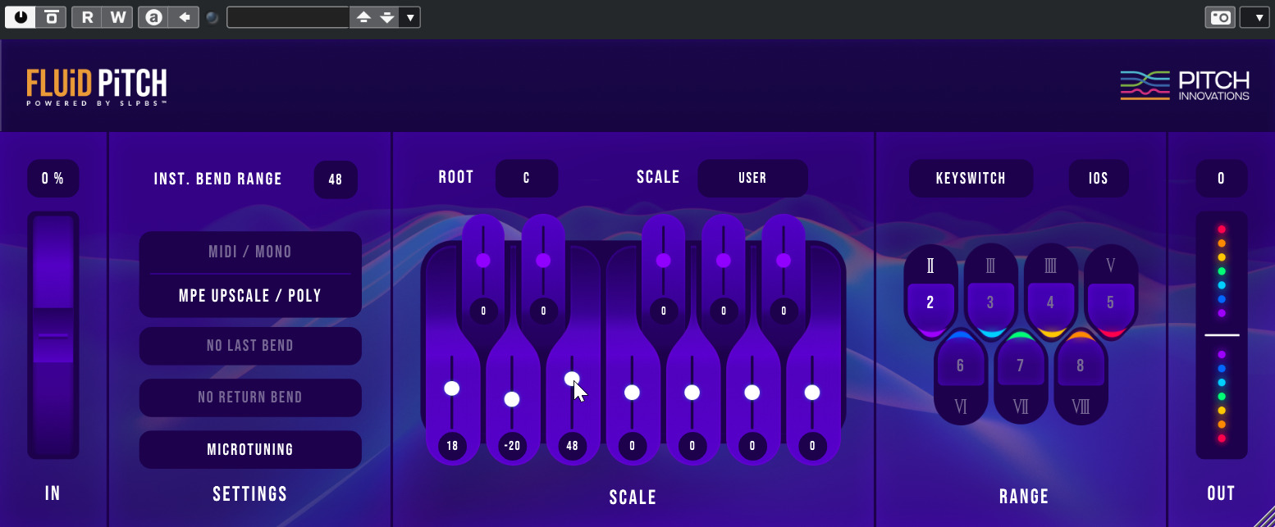Load previous preset with the up arrow
The width and height of the screenshot is (1275, 527).
point(363,17)
